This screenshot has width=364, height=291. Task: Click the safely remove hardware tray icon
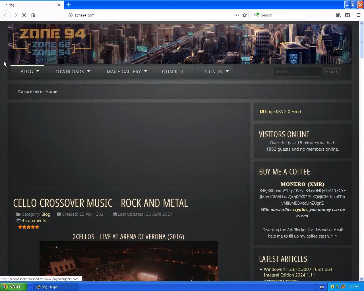tap(338, 287)
